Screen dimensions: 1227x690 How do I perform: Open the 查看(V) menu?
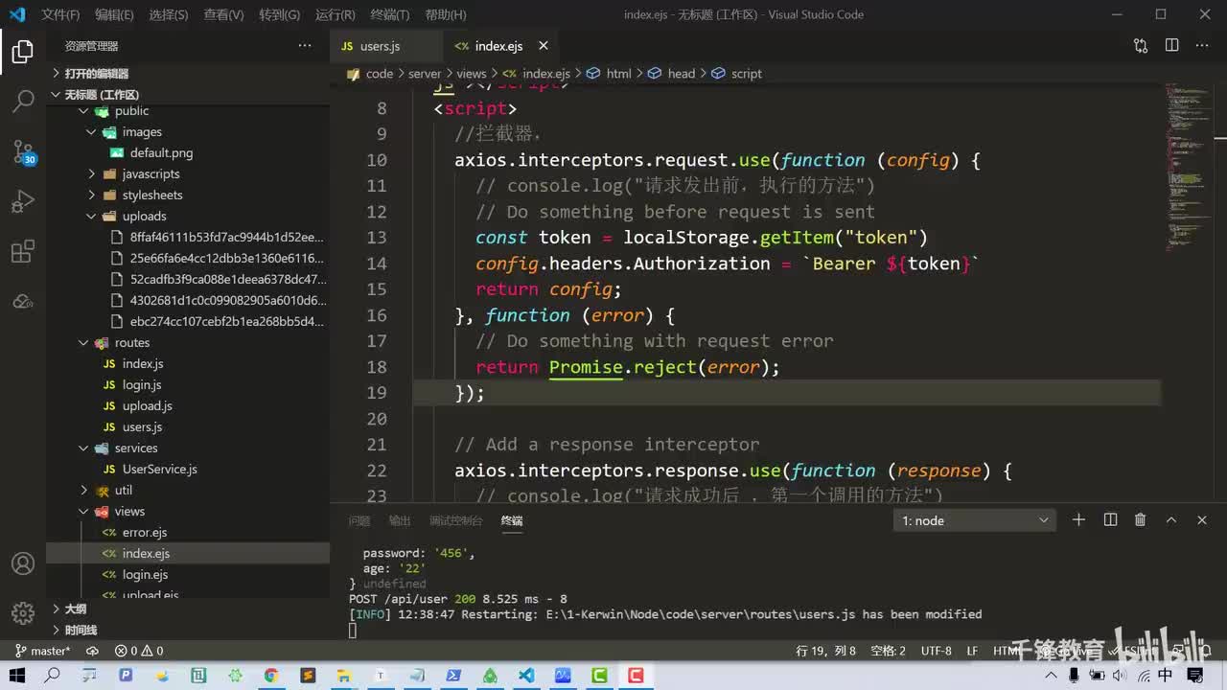click(x=223, y=14)
